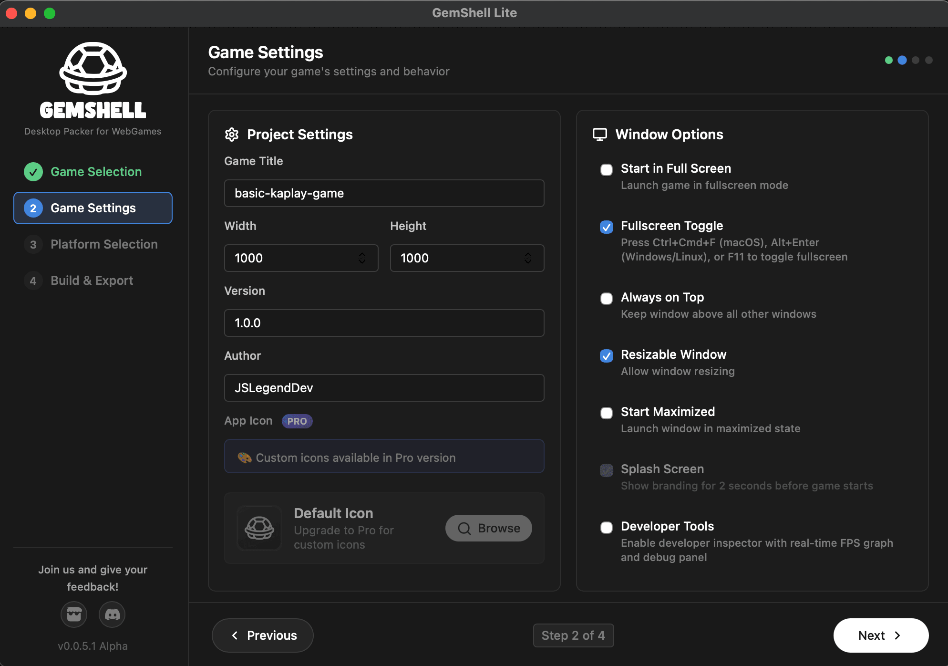Enable the Developer Tools checkbox

tap(607, 528)
